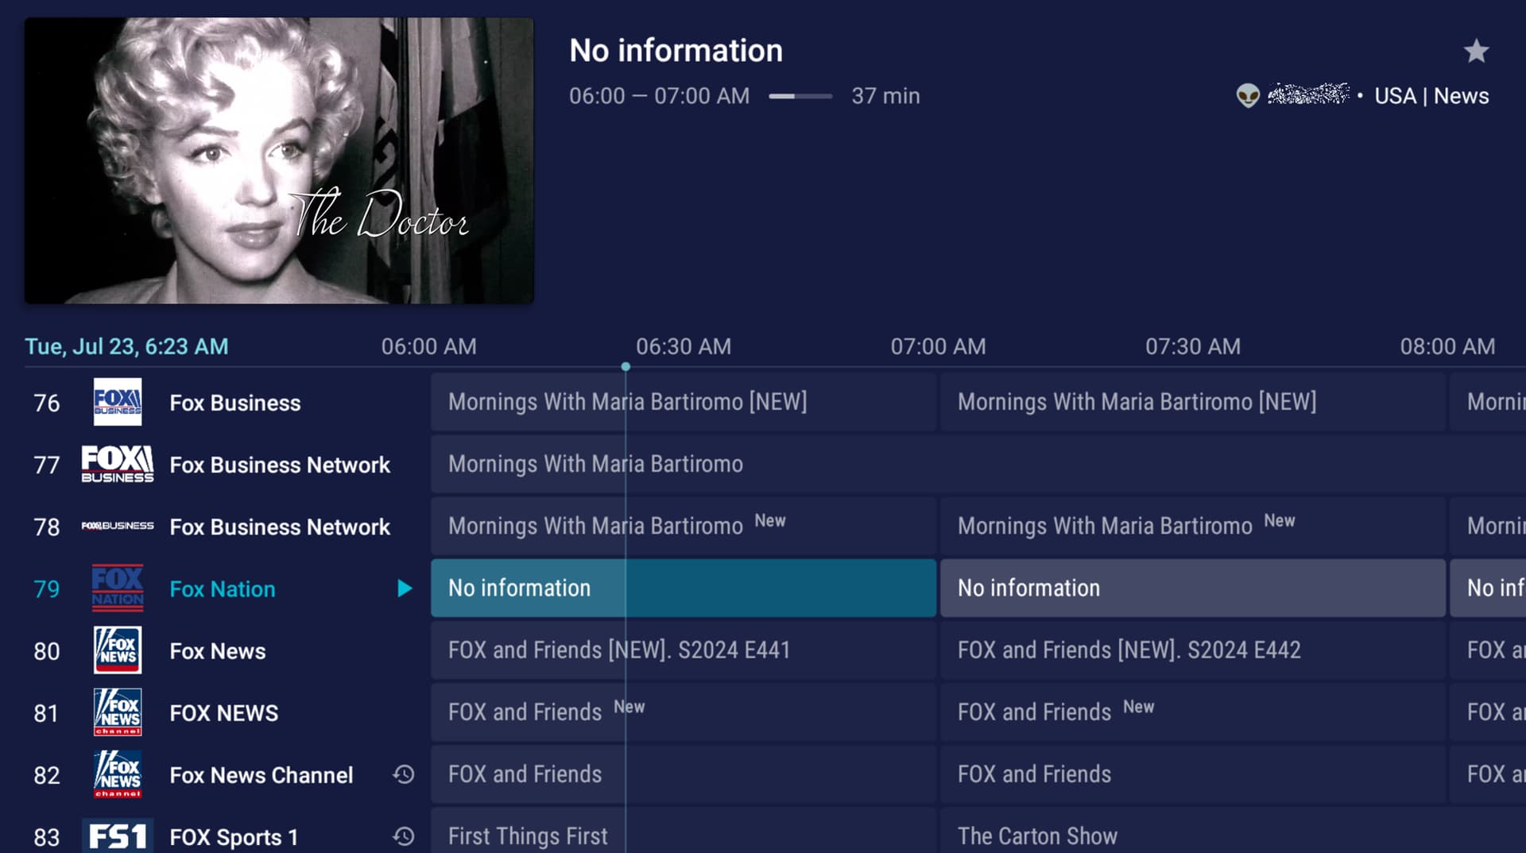This screenshot has width=1526, height=853.
Task: Click the Fox Business channel 78 logo
Action: (118, 526)
